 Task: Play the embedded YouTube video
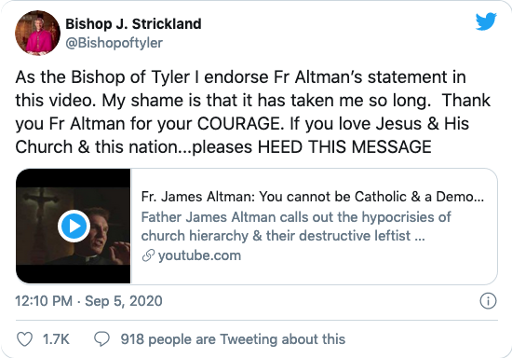click(74, 226)
